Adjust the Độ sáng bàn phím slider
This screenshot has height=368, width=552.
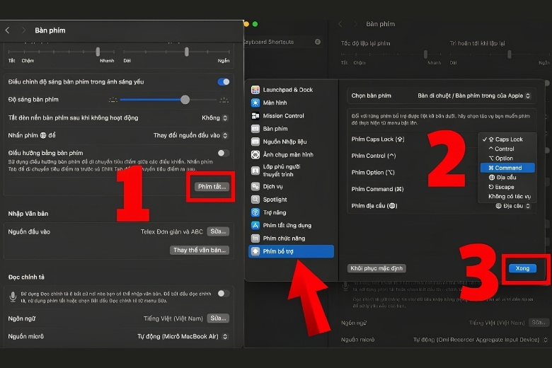(x=168, y=100)
